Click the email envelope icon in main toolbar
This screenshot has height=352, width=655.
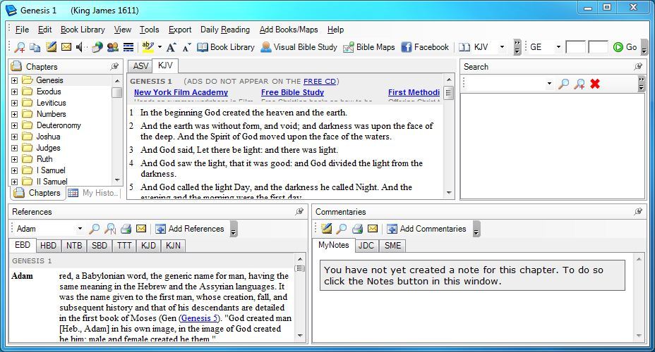coord(66,47)
